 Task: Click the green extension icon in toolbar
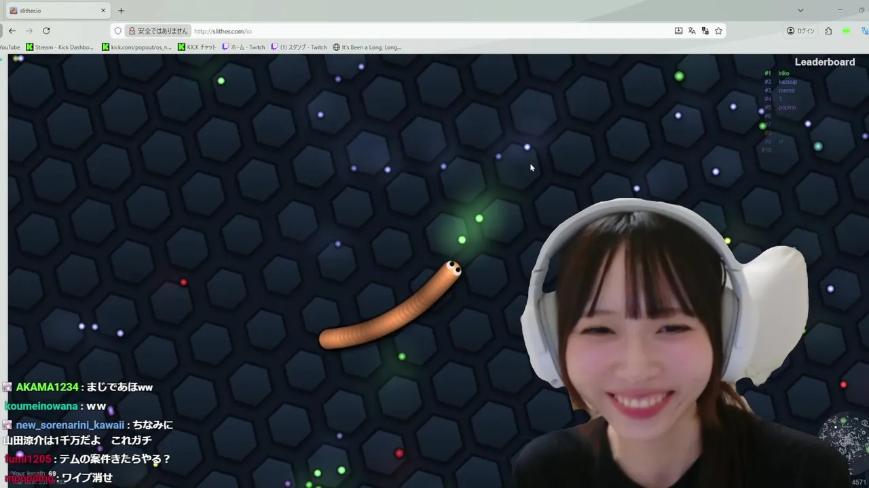click(x=846, y=31)
